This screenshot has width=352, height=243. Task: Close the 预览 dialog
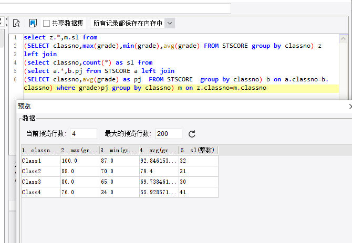[x=350, y=107]
